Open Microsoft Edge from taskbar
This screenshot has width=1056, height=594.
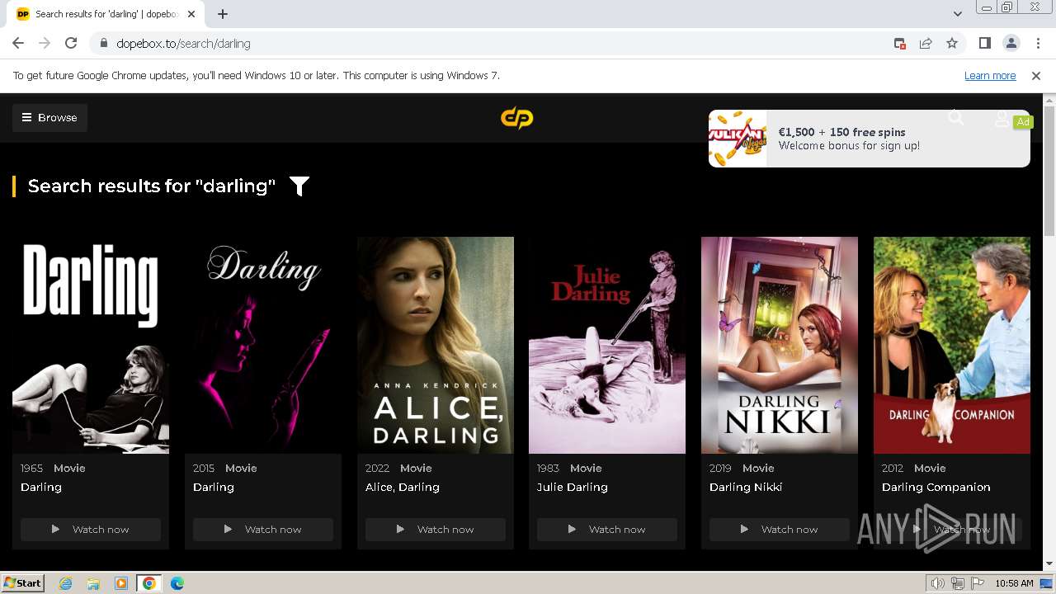click(177, 583)
